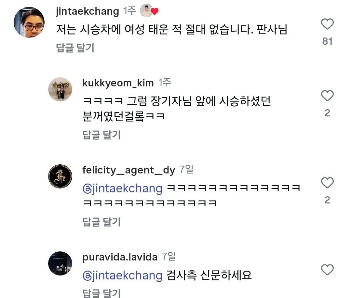The width and height of the screenshot is (351, 298).
Task: Open puravida.lavida's dark avatar
Action: pos(60,263)
